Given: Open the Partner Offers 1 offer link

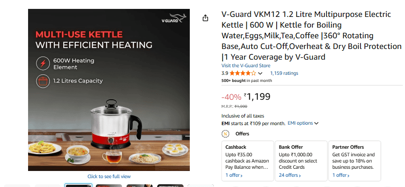Looking at the screenshot, I should 341,175.
